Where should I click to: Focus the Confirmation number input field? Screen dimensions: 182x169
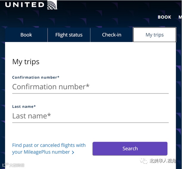pyautogui.click(x=90, y=87)
